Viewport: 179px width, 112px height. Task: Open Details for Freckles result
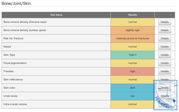click(x=164, y=71)
